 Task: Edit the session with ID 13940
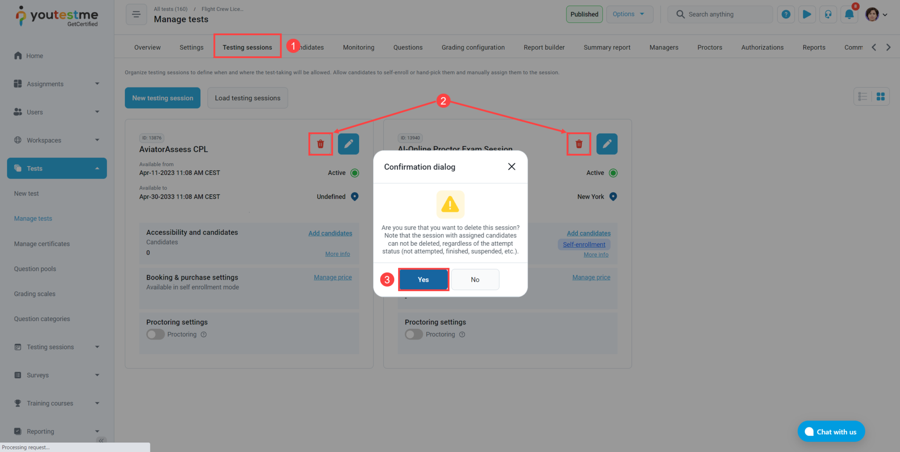607,144
